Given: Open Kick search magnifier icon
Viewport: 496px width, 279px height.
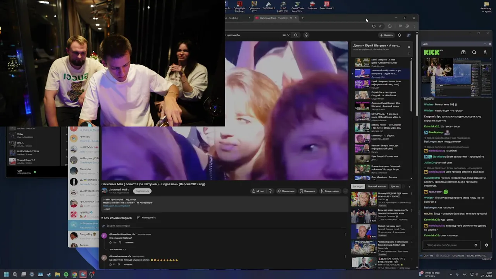Looking at the screenshot, I should click(474, 52).
